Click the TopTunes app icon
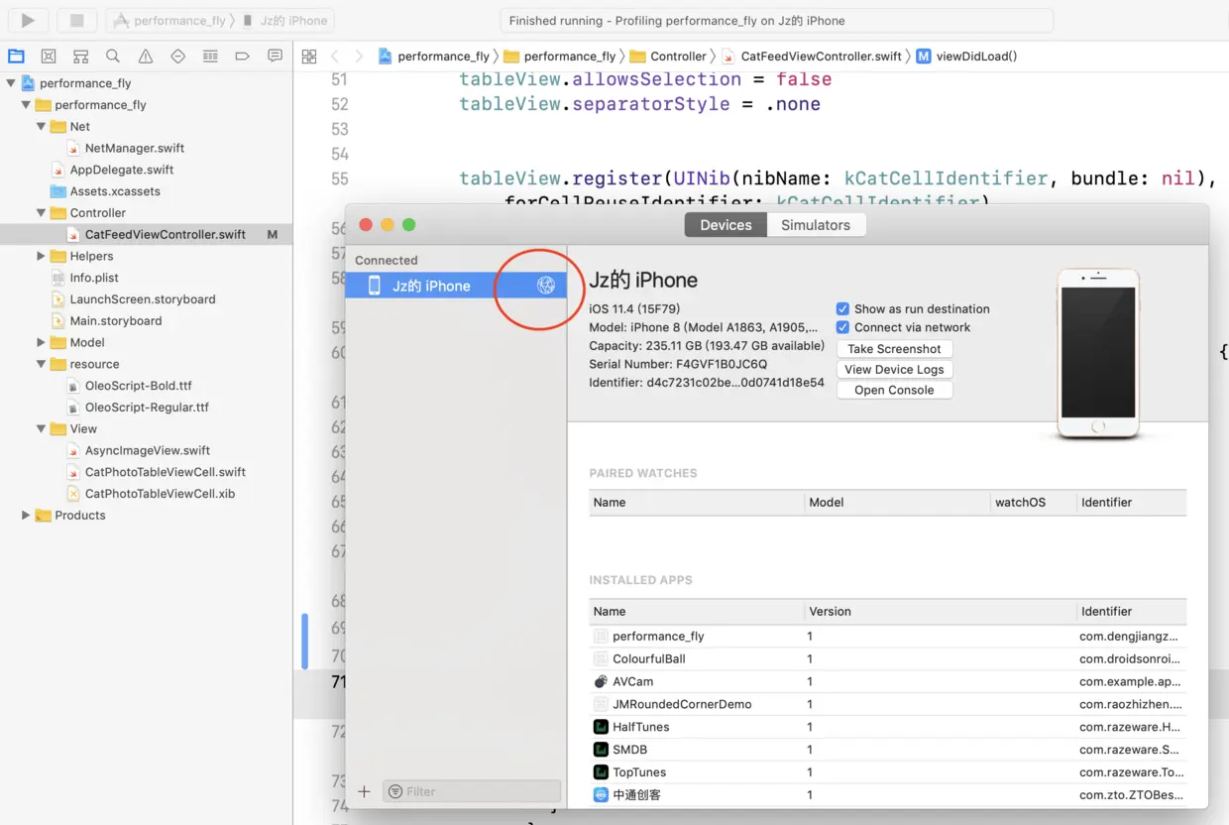Screen dimensions: 1229x825 [601, 772]
